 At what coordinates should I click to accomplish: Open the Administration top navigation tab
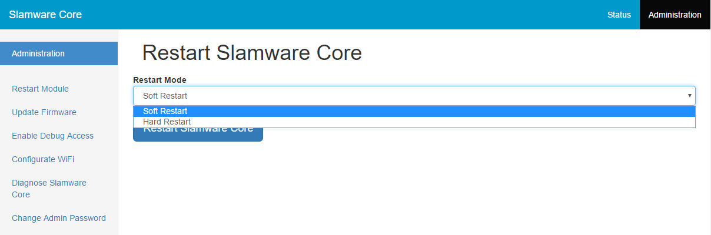pos(675,15)
